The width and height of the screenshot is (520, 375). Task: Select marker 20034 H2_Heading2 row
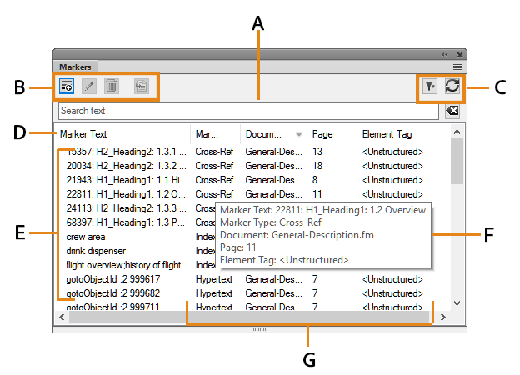click(125, 166)
